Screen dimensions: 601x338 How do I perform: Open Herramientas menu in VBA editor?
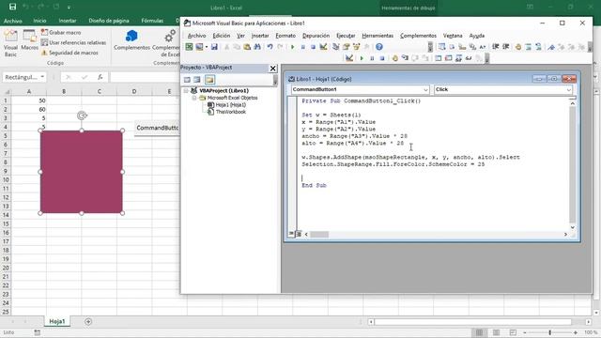(x=378, y=36)
